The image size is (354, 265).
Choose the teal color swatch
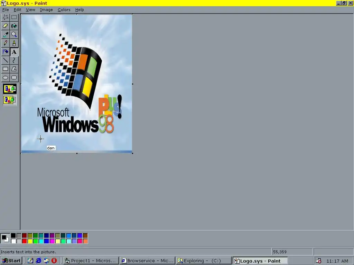click(41, 235)
